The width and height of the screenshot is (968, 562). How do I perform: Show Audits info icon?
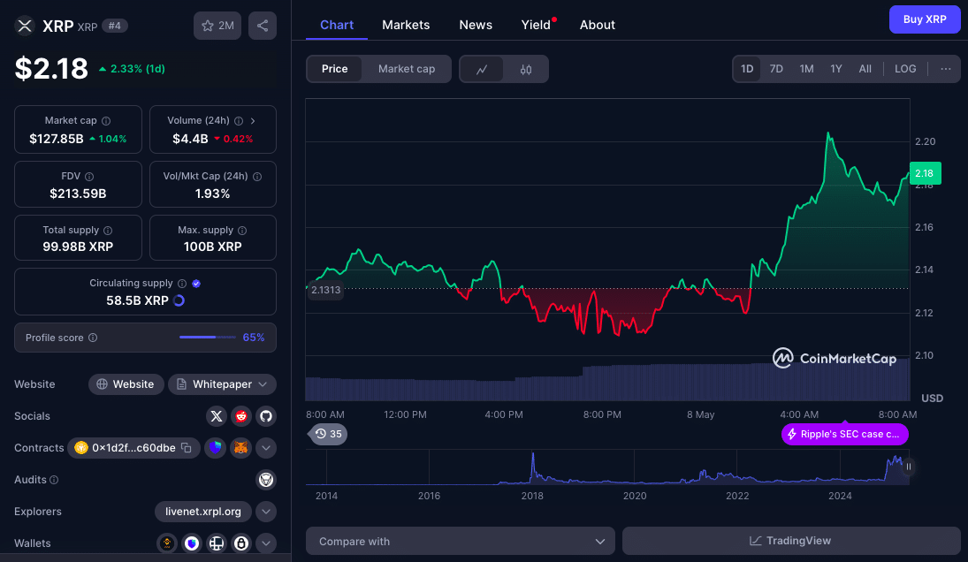[54, 480]
